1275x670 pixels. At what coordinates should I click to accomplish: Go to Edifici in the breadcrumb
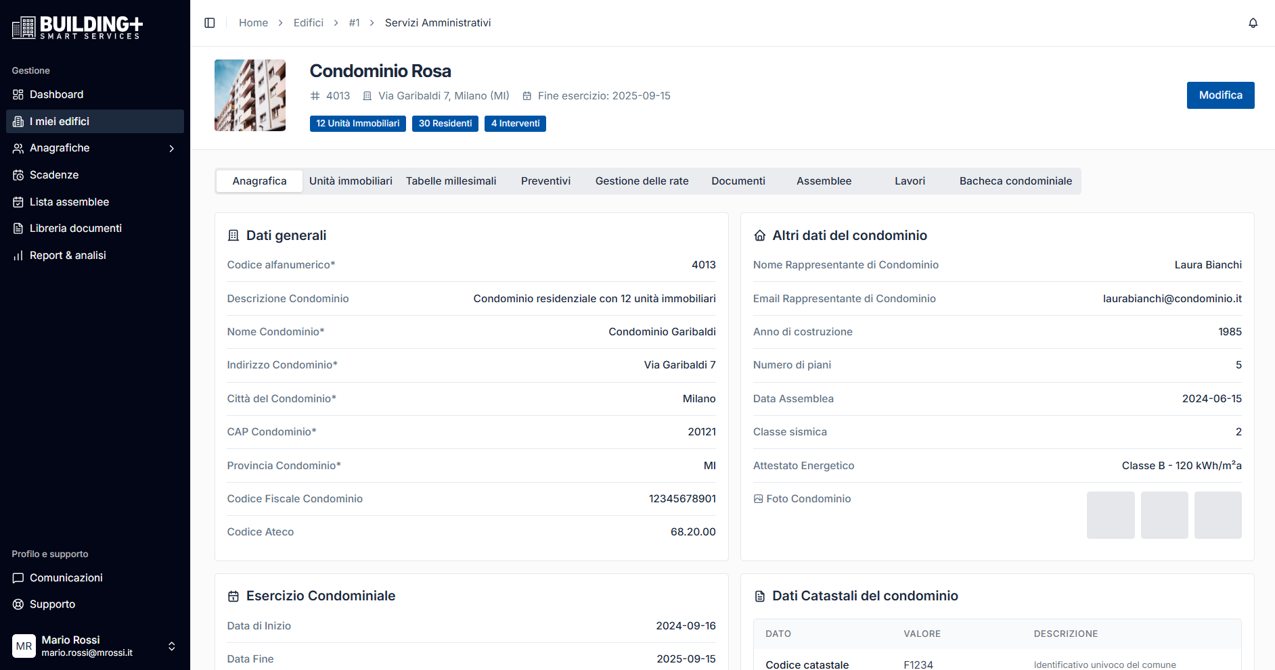(x=308, y=23)
